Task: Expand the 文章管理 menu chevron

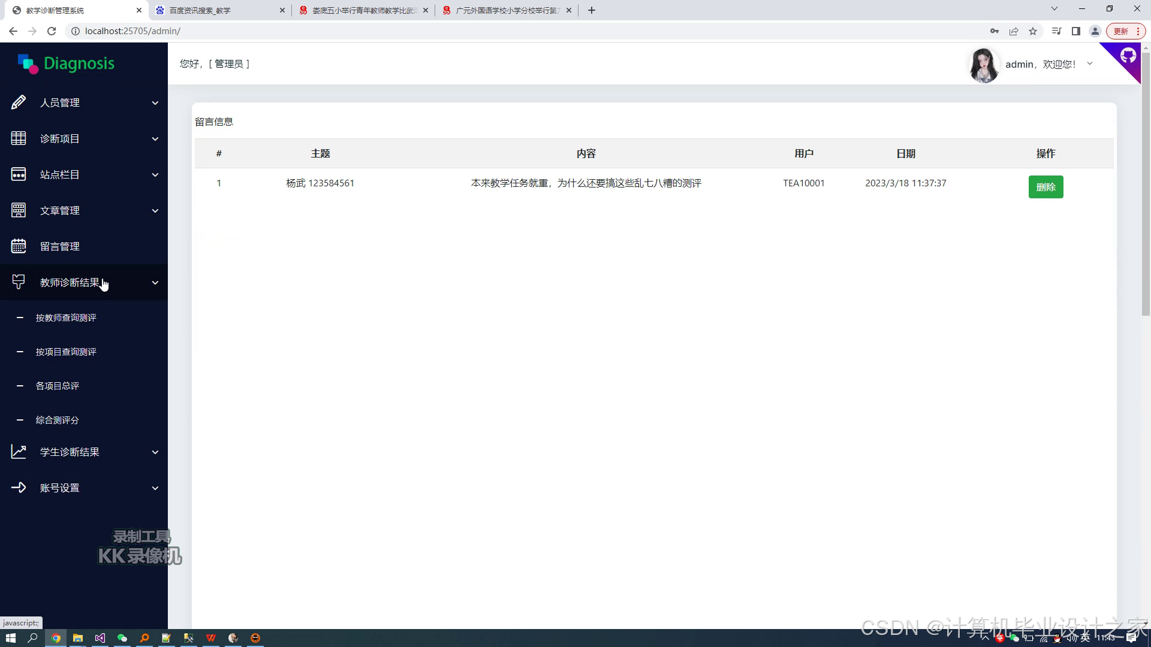Action: pos(155,211)
